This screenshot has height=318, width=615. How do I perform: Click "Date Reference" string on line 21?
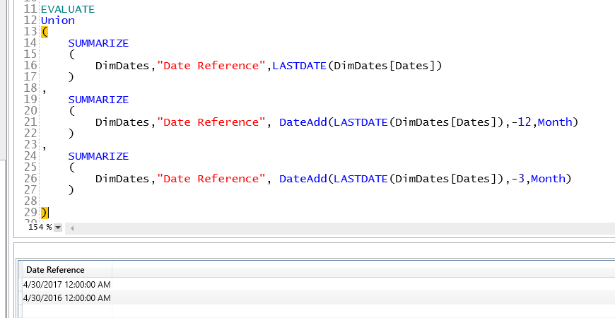211,122
